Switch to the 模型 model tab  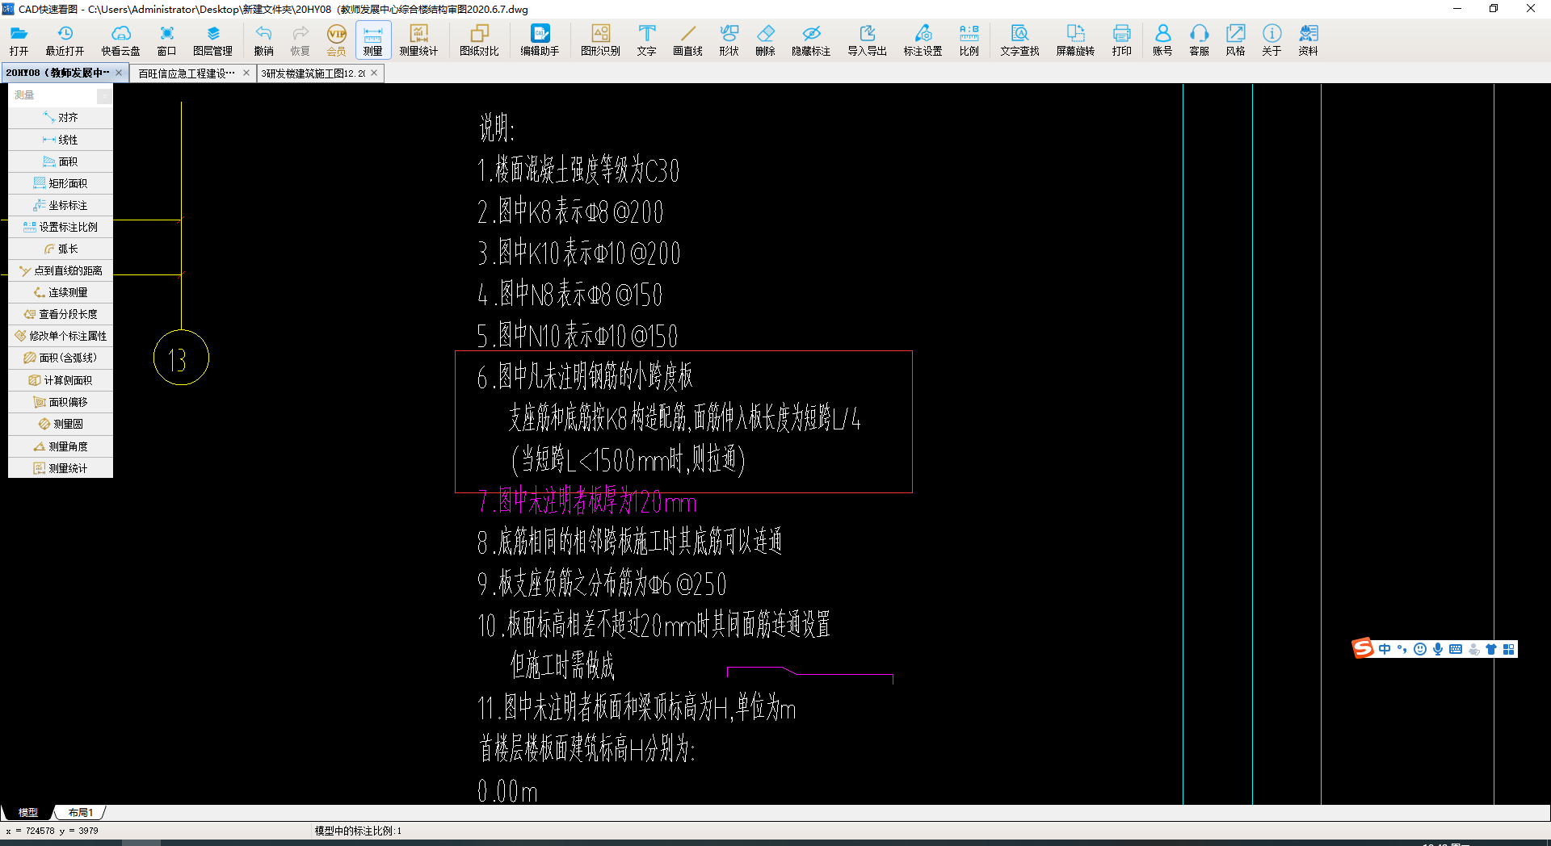(28, 812)
